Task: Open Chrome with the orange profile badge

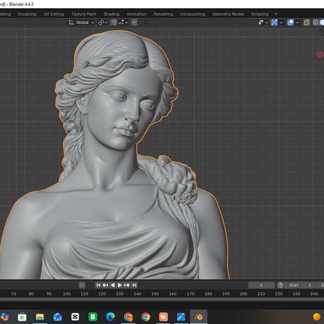Action: tap(128, 317)
